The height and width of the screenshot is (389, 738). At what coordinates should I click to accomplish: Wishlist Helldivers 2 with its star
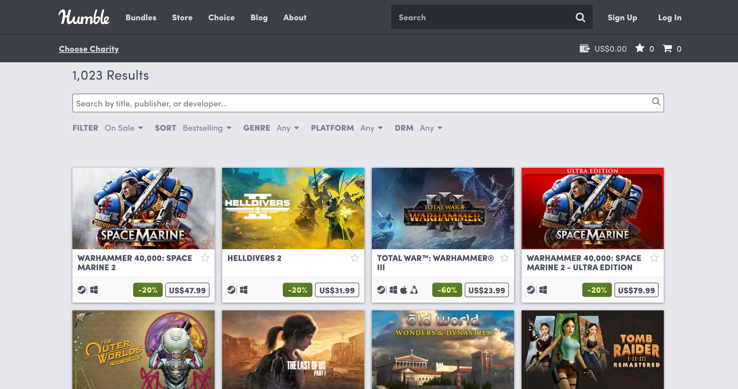coord(355,258)
